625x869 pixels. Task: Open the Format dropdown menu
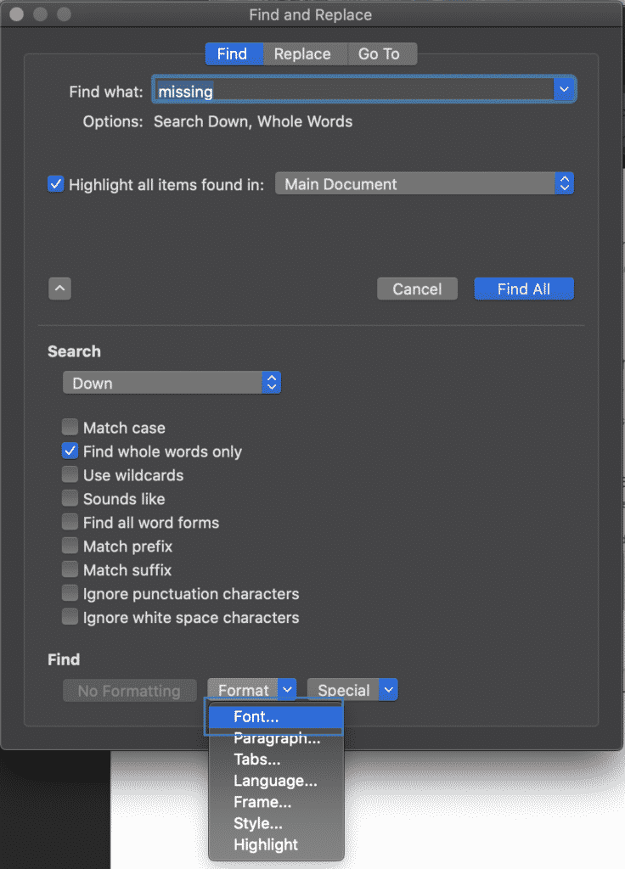(x=287, y=689)
